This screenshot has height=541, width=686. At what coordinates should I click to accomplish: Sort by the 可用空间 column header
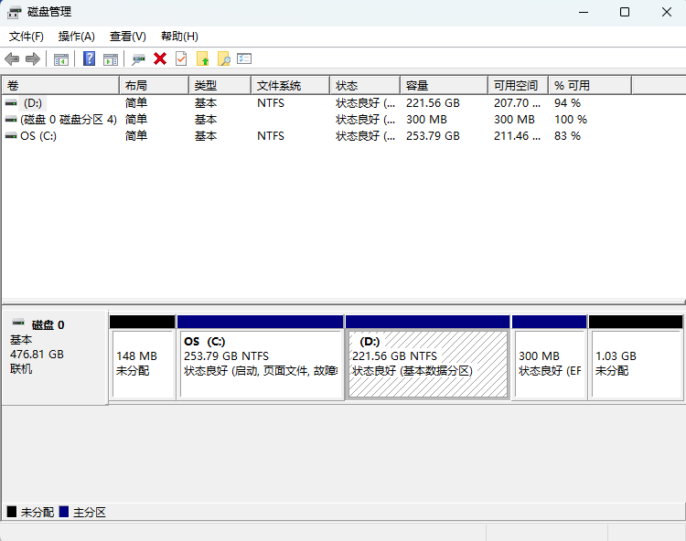click(518, 85)
